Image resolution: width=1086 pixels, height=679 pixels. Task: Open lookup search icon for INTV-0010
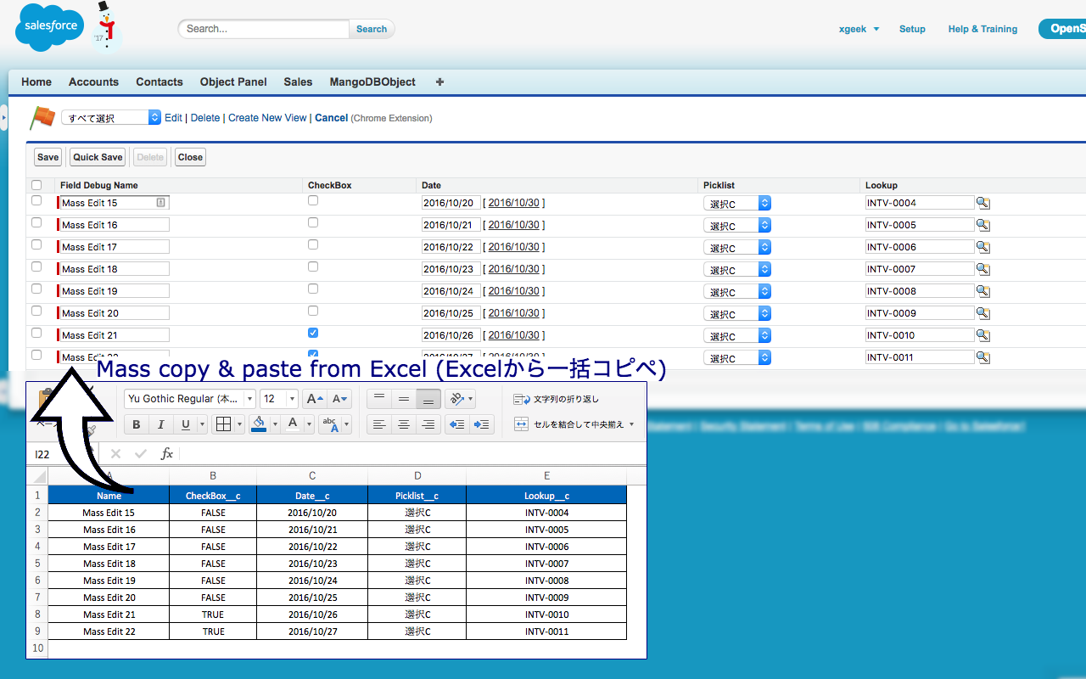(x=983, y=335)
